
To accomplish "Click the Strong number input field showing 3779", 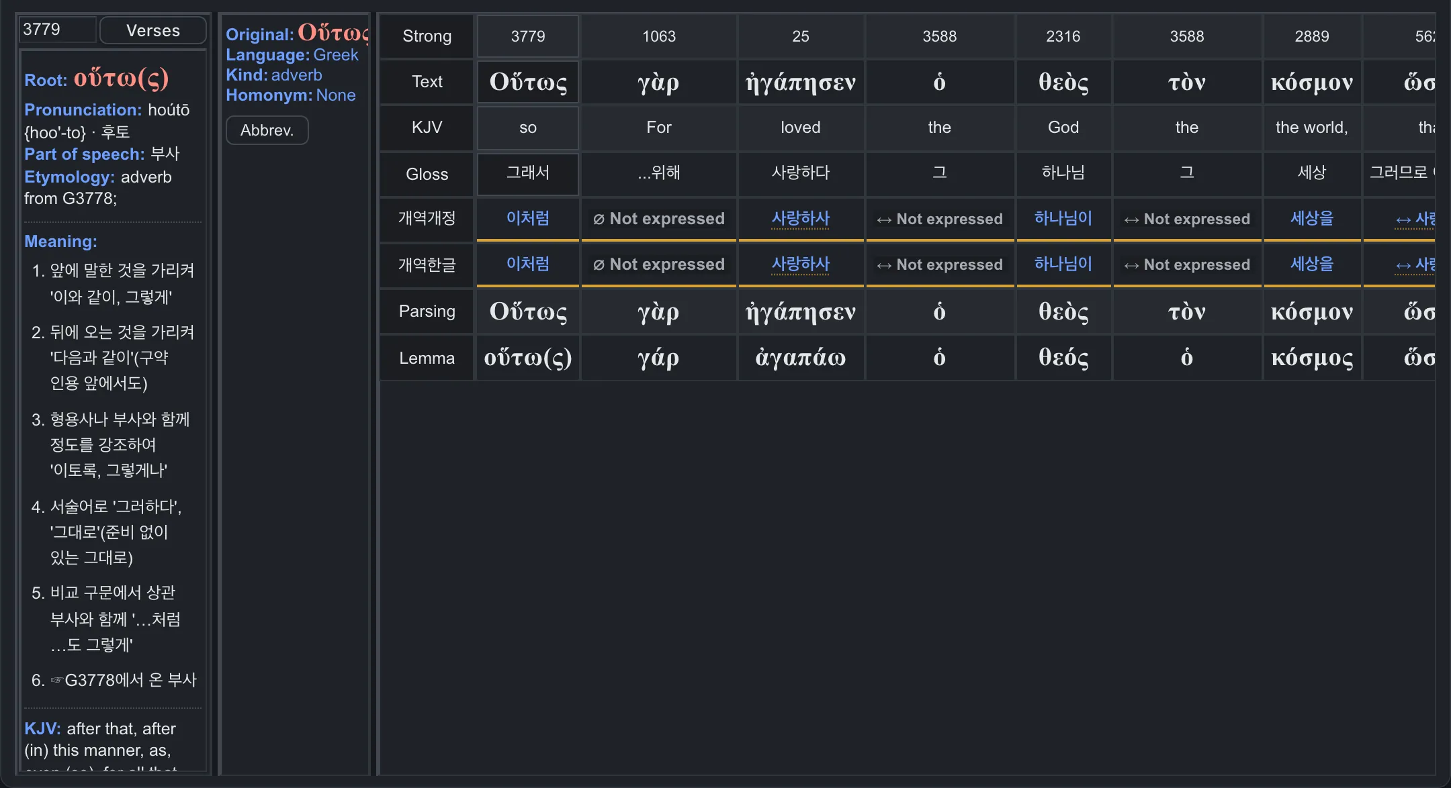I will pos(58,30).
